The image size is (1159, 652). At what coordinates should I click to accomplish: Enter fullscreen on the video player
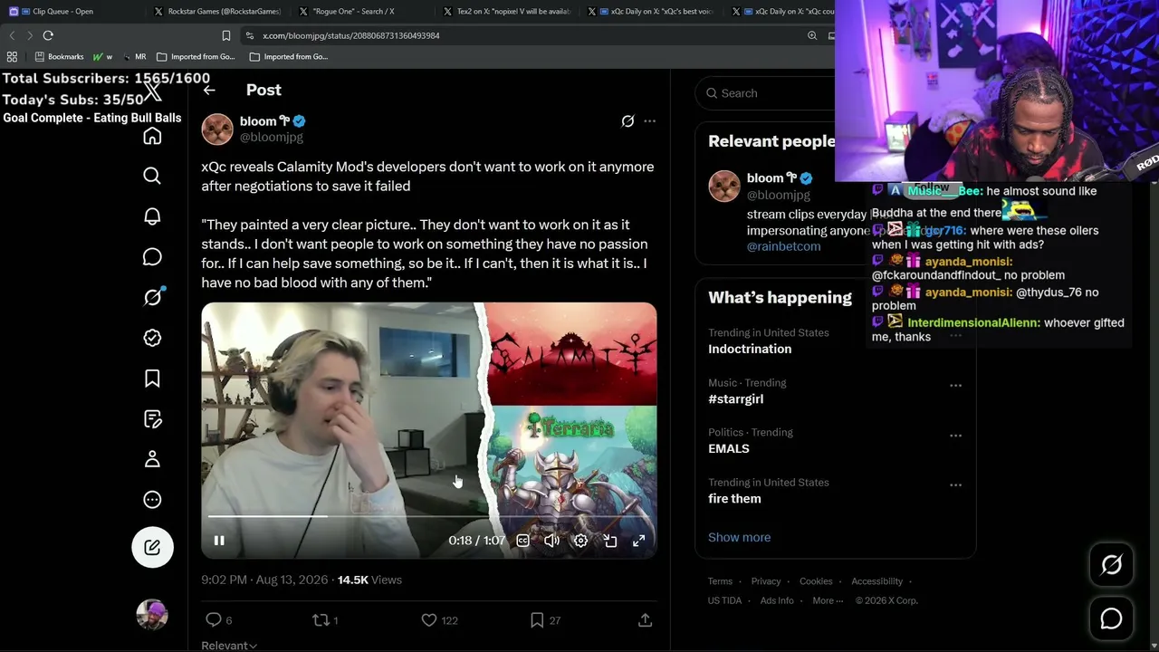638,541
